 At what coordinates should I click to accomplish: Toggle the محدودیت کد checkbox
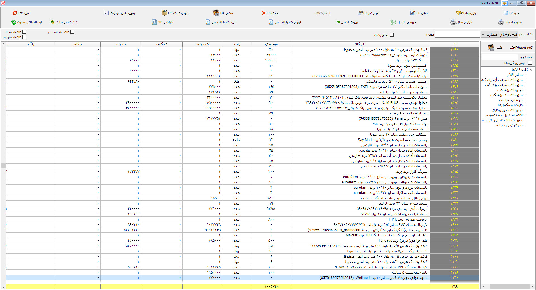click(392, 35)
